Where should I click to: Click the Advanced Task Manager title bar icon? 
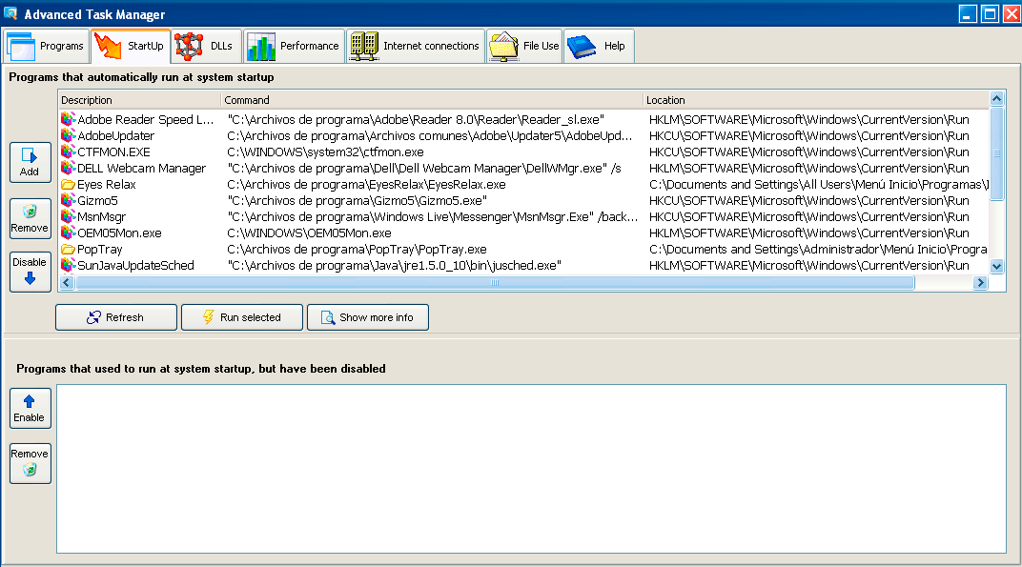coord(10,13)
